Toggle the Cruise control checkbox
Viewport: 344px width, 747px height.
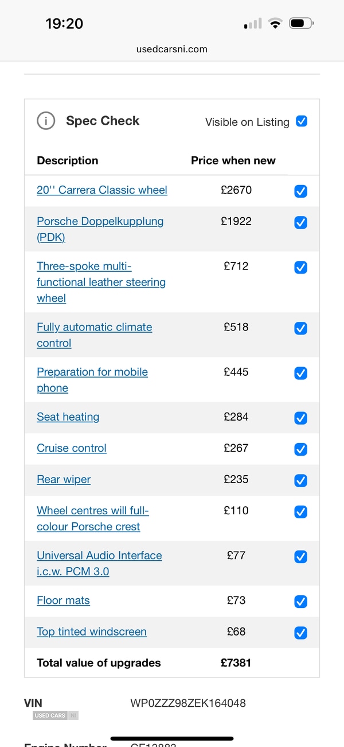coord(300,449)
